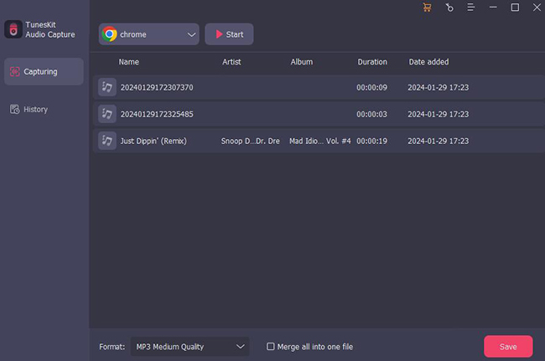Click the 00:00:09 duration cell

pos(371,87)
